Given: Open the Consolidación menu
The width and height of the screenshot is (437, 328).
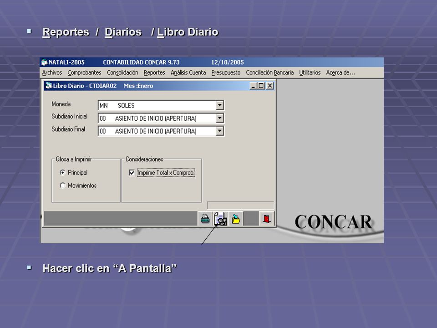Looking at the screenshot, I should (122, 72).
